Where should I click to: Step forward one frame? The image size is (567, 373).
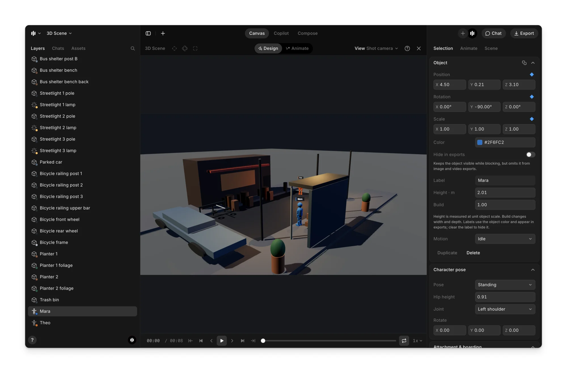coord(232,341)
